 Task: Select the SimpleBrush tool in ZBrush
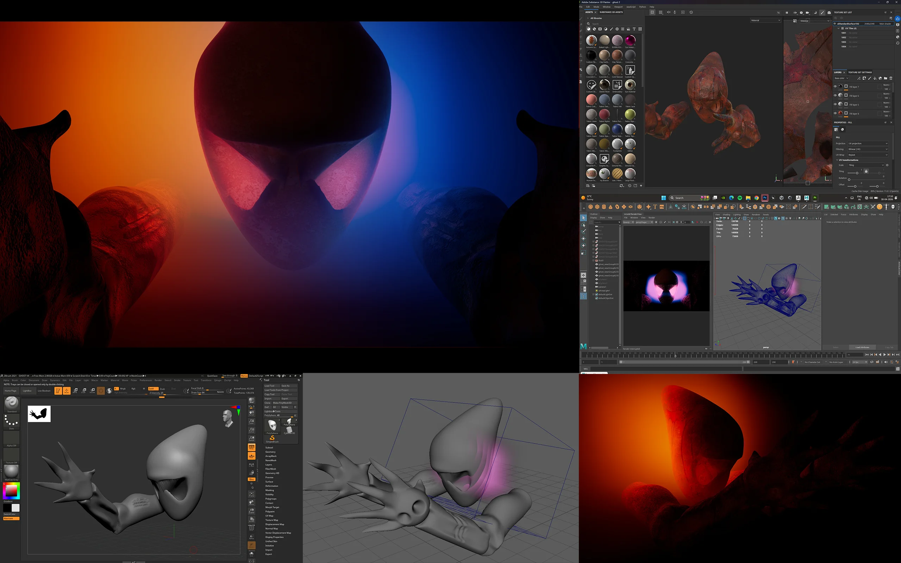pos(272,439)
